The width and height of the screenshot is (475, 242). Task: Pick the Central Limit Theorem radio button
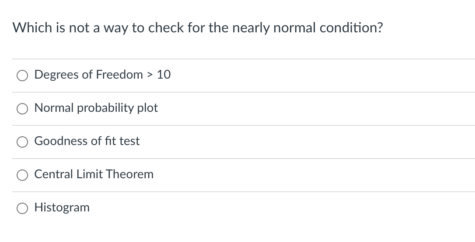pos(22,175)
